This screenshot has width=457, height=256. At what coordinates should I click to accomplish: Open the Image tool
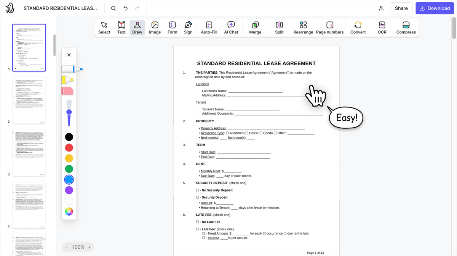point(155,28)
